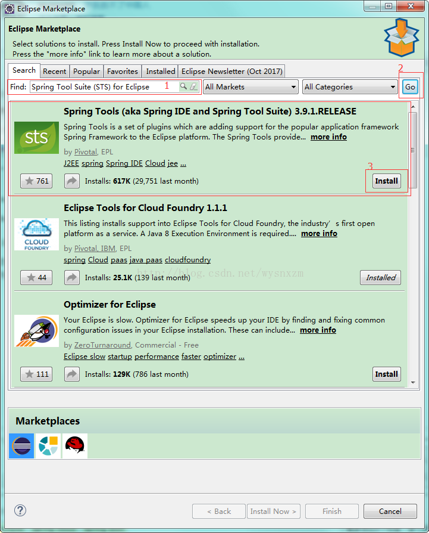The image size is (429, 533).
Task: Click the optimizer tag link
Action: (220, 357)
